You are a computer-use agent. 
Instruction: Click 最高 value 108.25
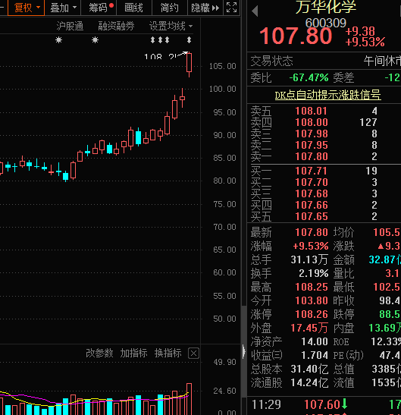pos(312,288)
